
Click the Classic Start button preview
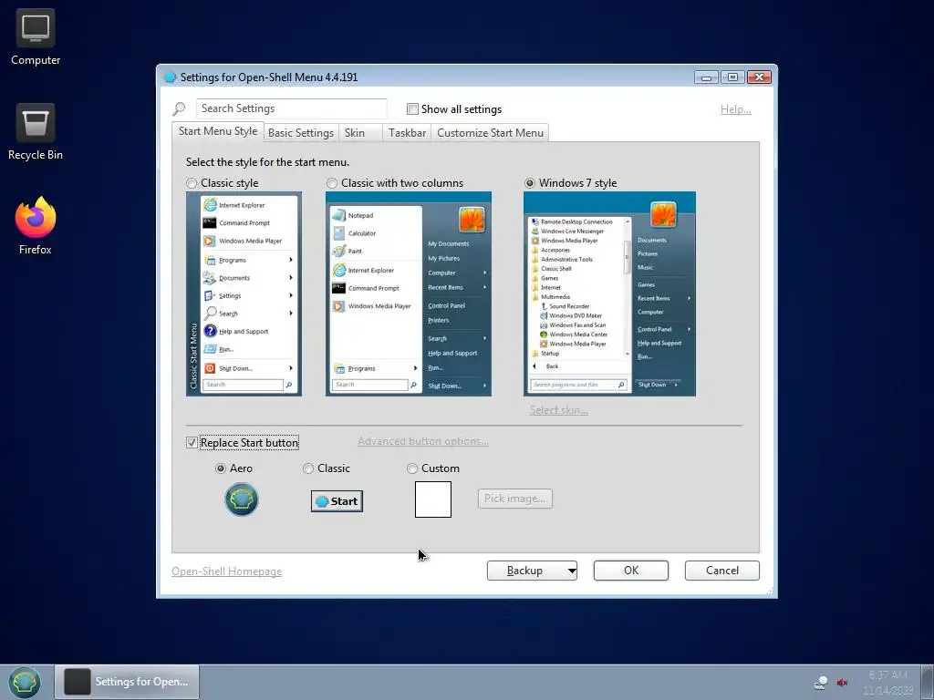pos(337,501)
